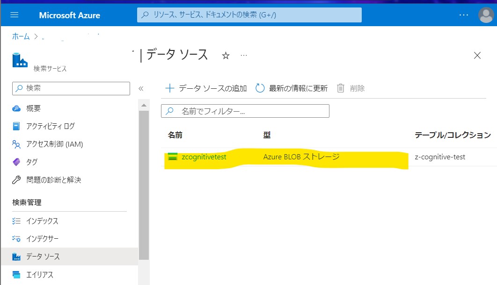The image size is (497, 285).
Task: Click the エイリアス stacked icon
Action: click(16, 275)
